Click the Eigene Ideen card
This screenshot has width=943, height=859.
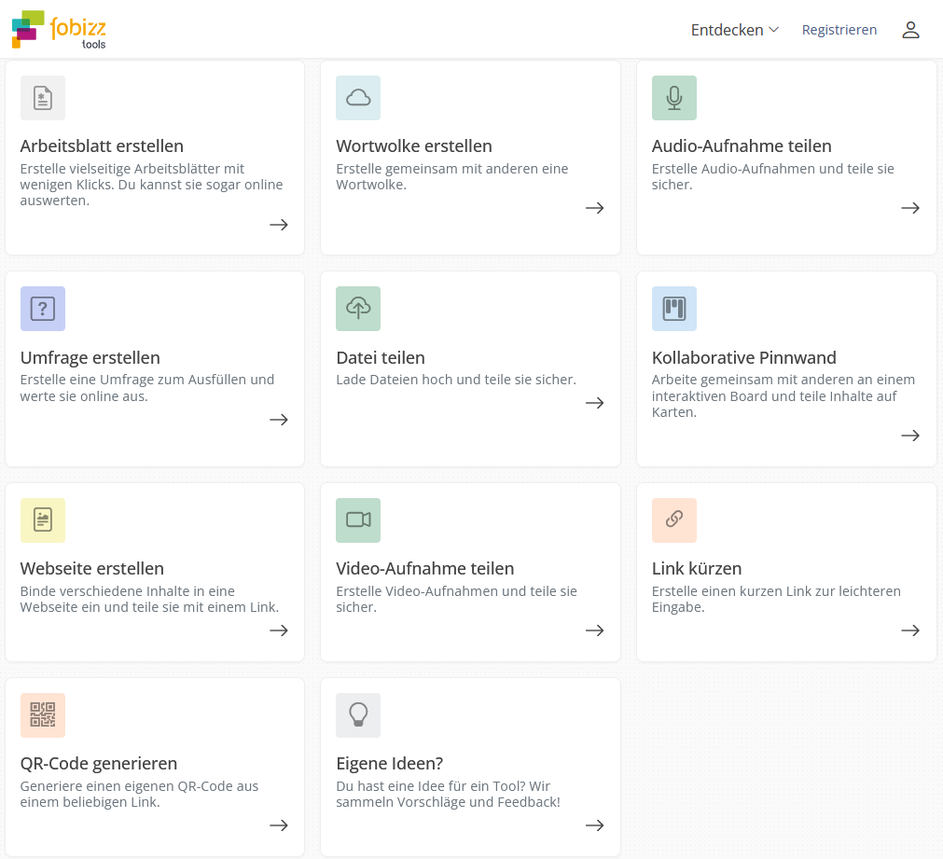pos(470,767)
